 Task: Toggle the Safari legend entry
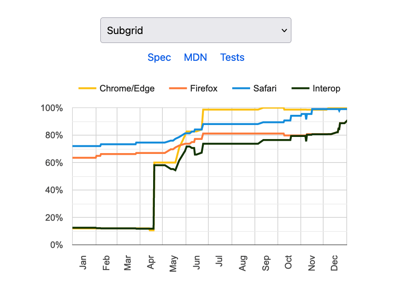click(264, 88)
